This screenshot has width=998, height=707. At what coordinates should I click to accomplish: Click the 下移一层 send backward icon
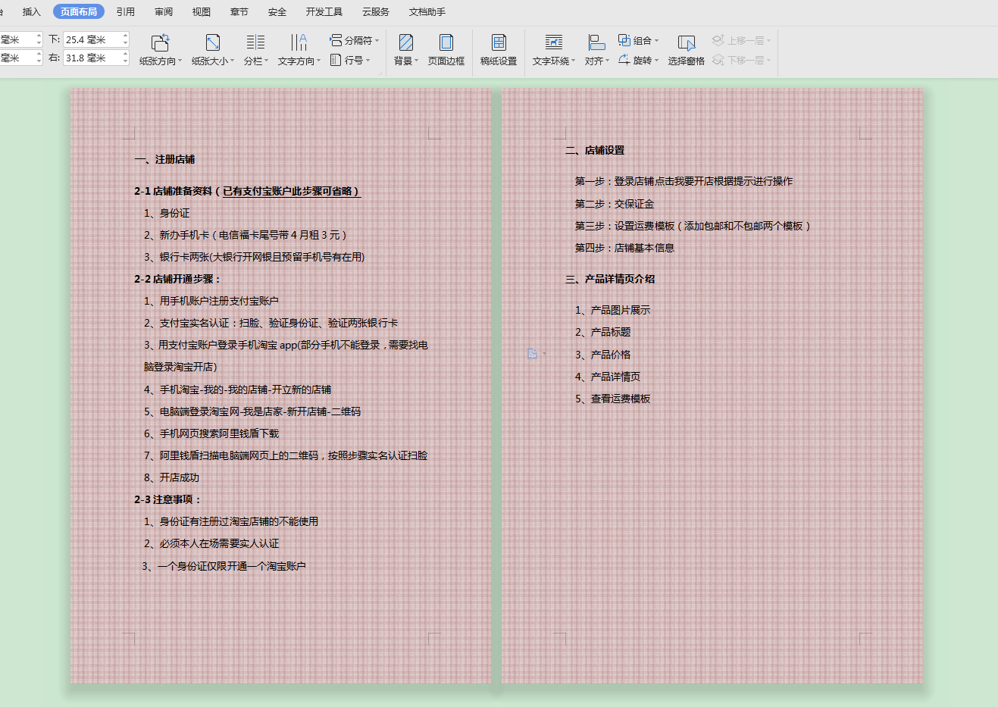tap(718, 60)
